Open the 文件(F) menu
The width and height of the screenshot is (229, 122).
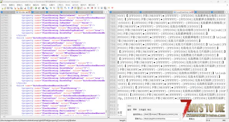tap(4, 5)
